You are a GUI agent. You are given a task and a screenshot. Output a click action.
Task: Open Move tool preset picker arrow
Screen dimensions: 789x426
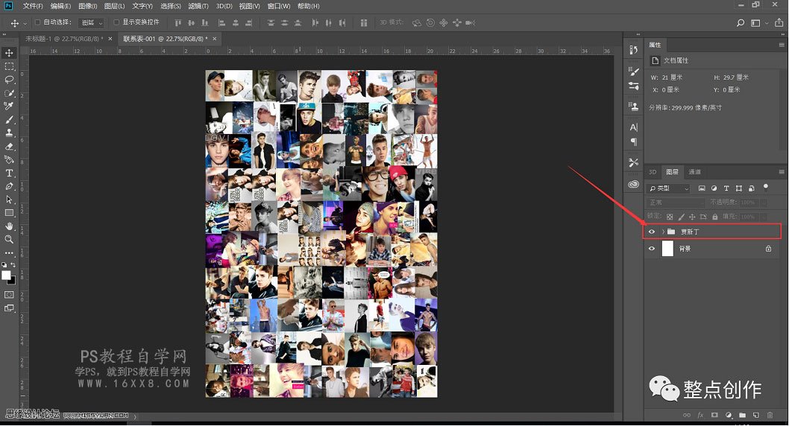click(25, 23)
